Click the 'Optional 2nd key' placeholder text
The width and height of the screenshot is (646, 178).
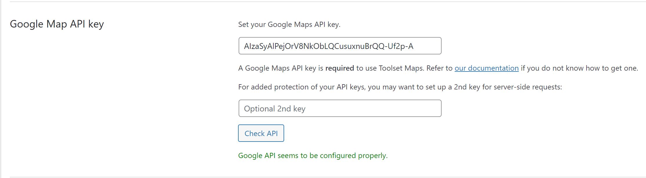tap(275, 109)
